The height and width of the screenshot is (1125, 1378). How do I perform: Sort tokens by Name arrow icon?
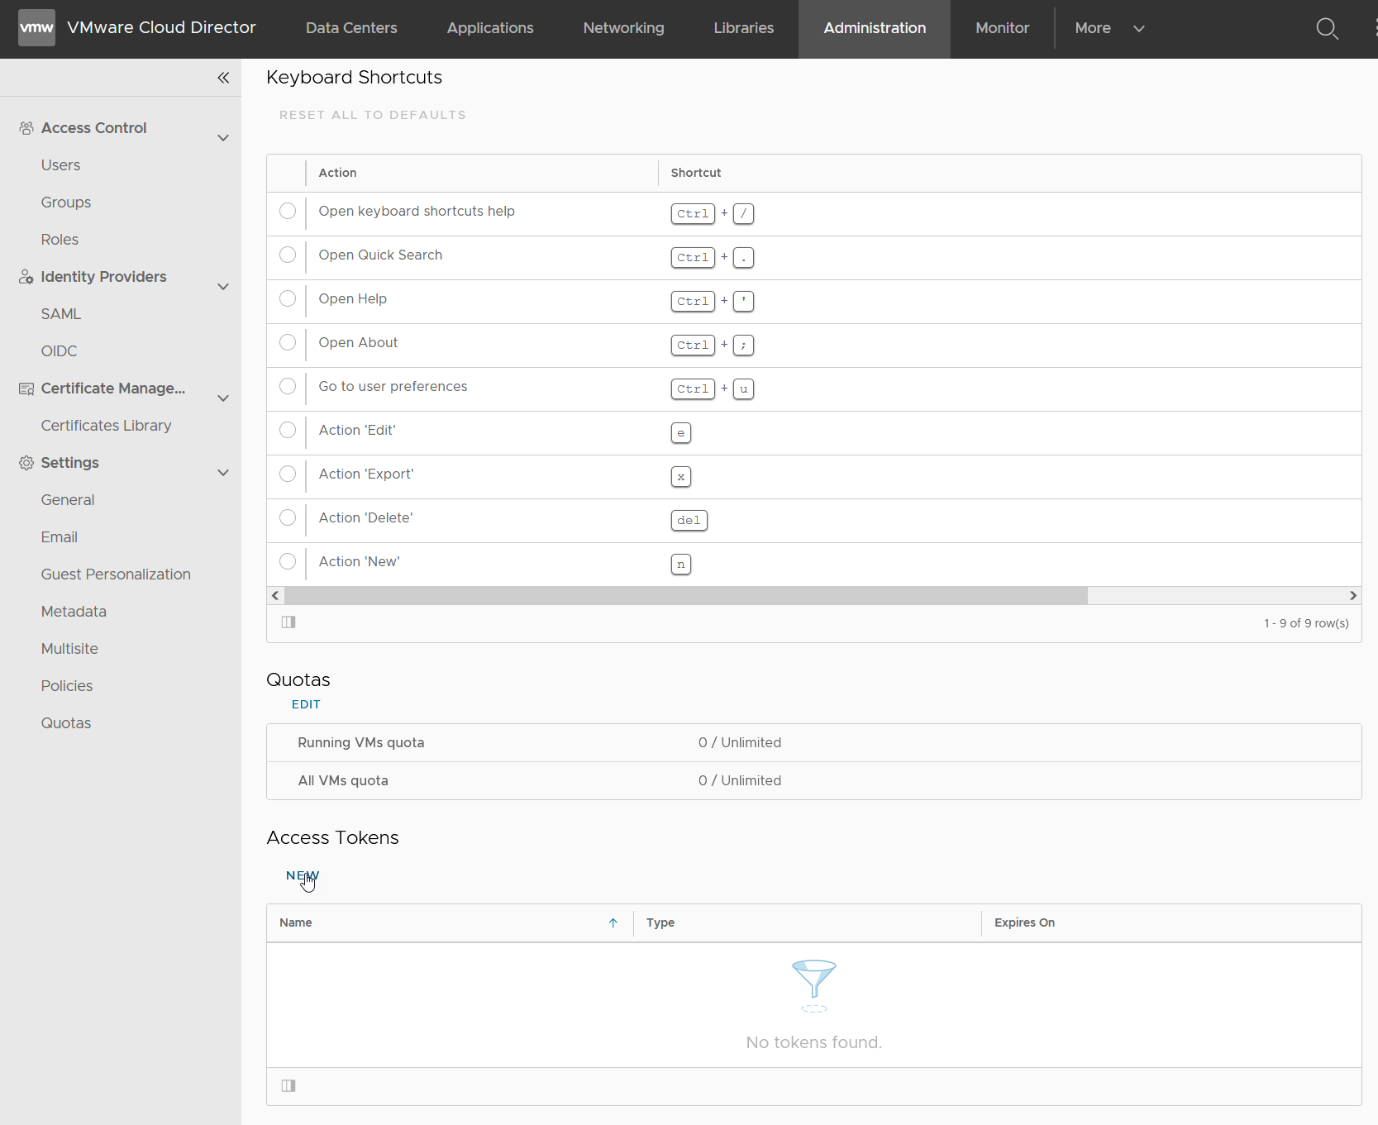coord(613,923)
